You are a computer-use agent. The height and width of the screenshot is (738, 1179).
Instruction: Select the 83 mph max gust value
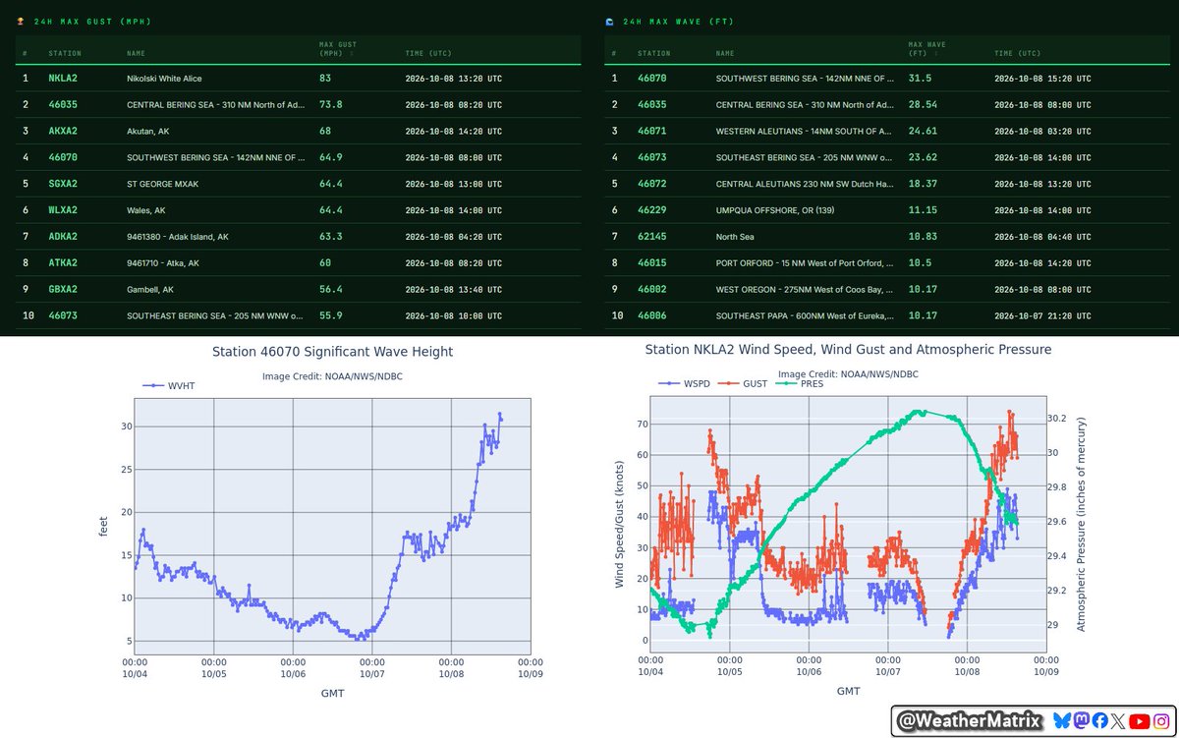[325, 78]
